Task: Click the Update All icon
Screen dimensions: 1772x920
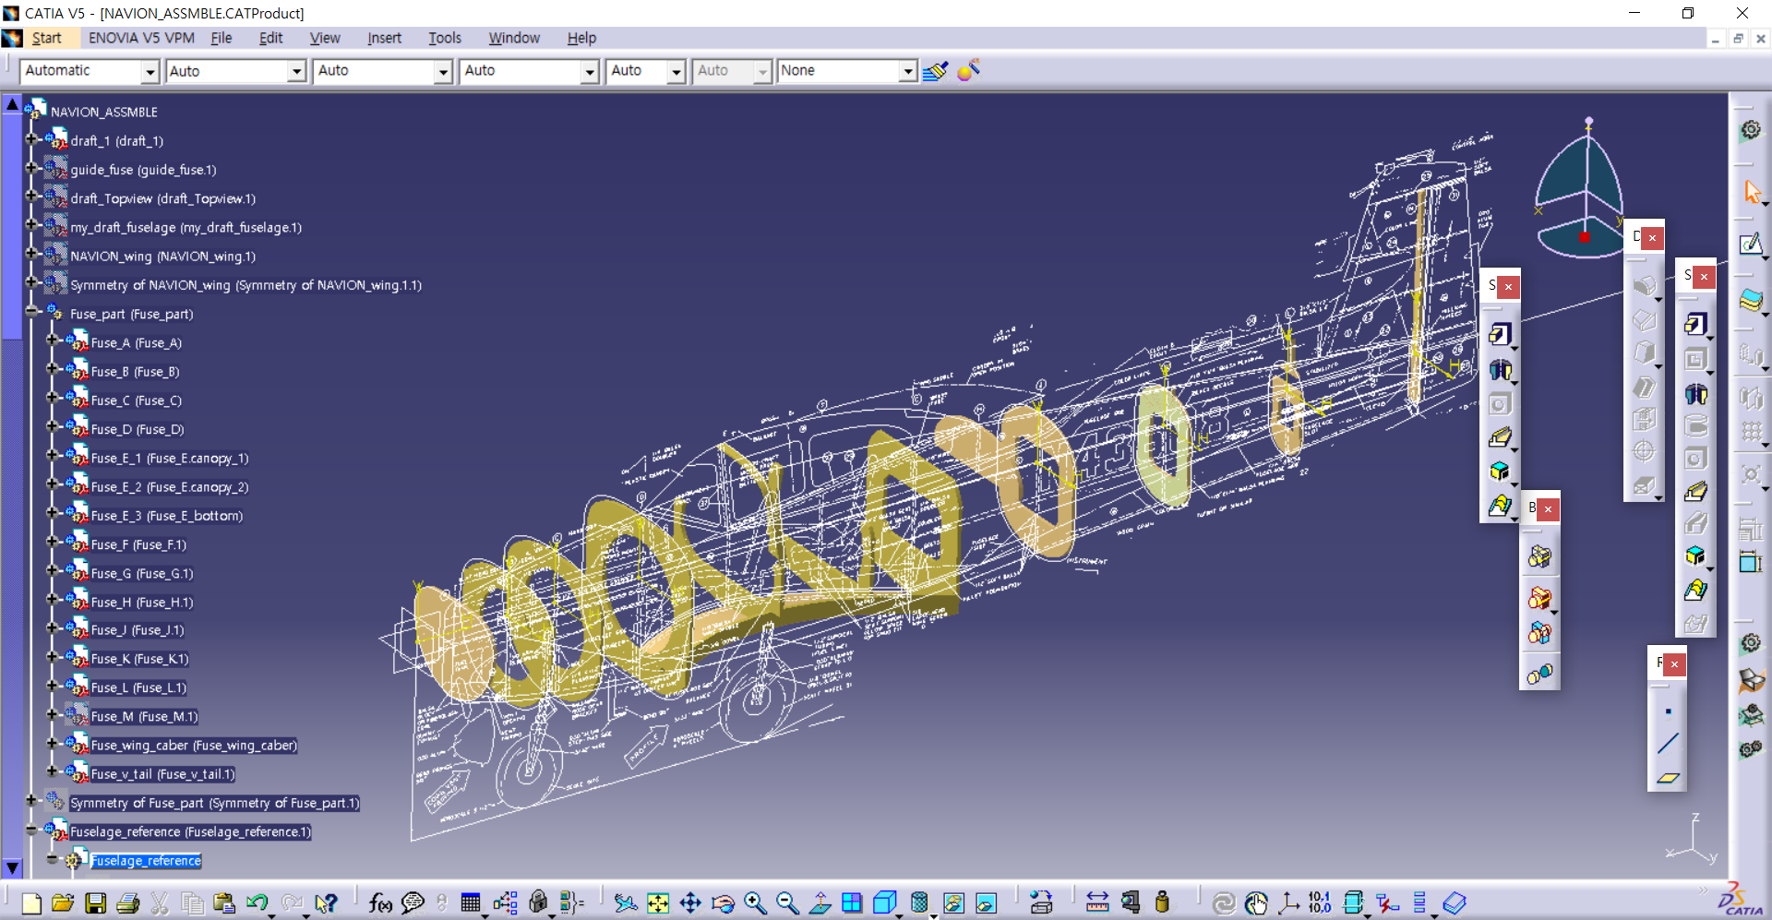Action: [1224, 903]
